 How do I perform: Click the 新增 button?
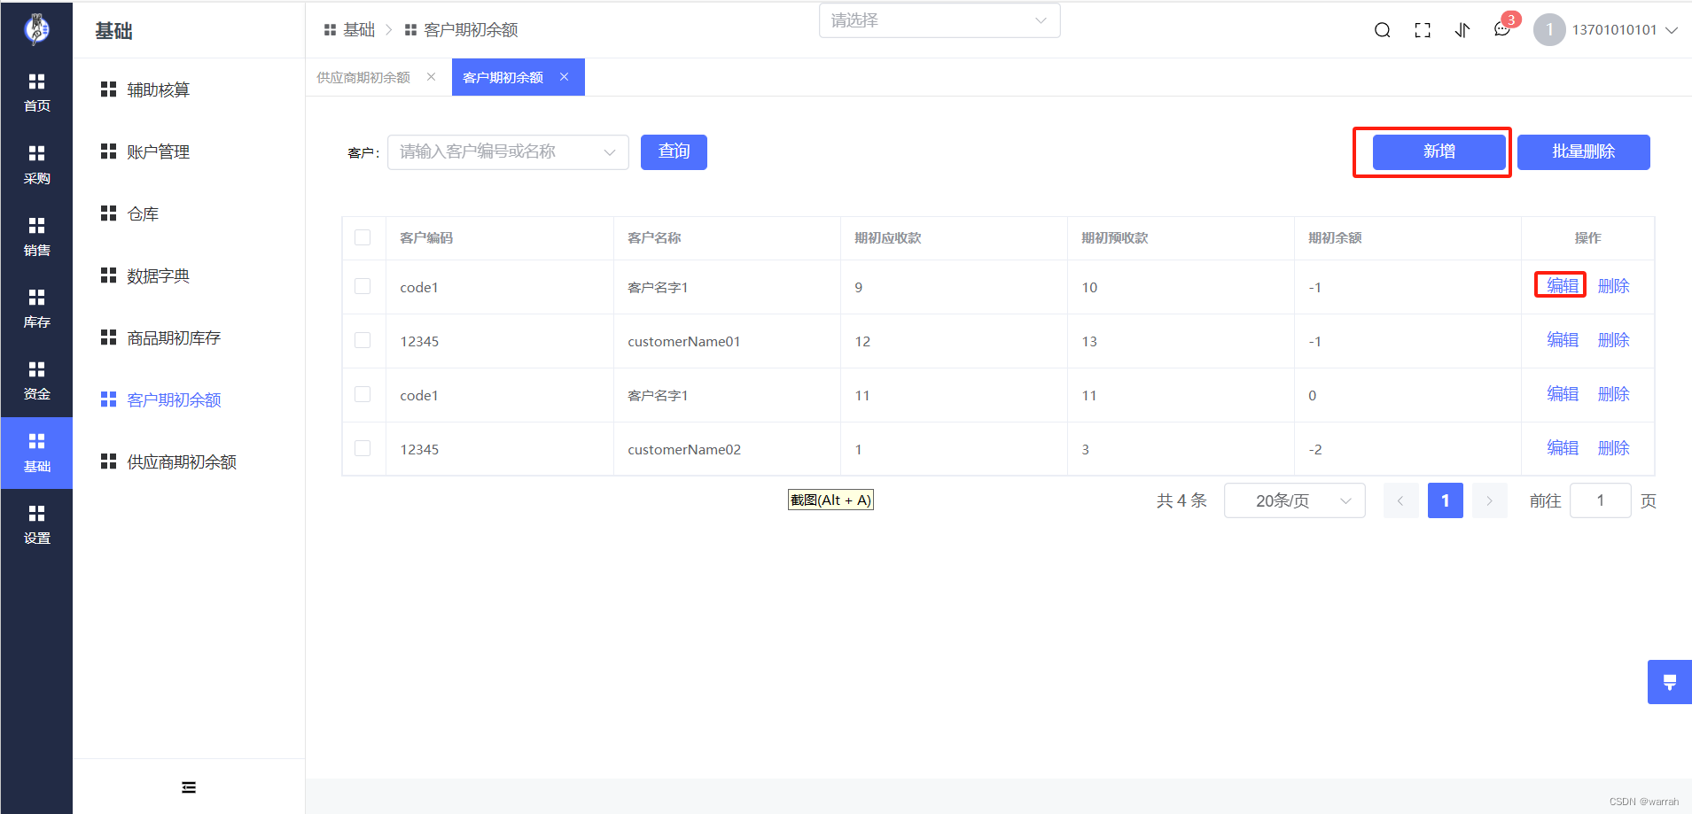(1439, 151)
